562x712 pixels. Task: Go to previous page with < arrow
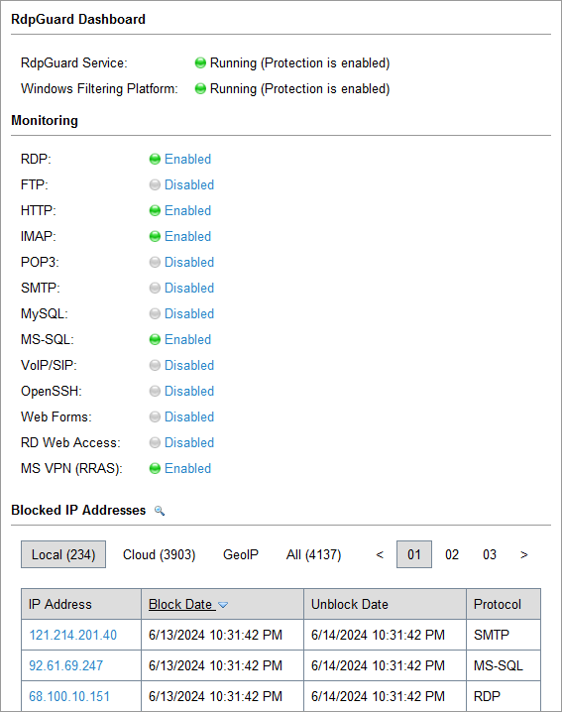(x=380, y=554)
